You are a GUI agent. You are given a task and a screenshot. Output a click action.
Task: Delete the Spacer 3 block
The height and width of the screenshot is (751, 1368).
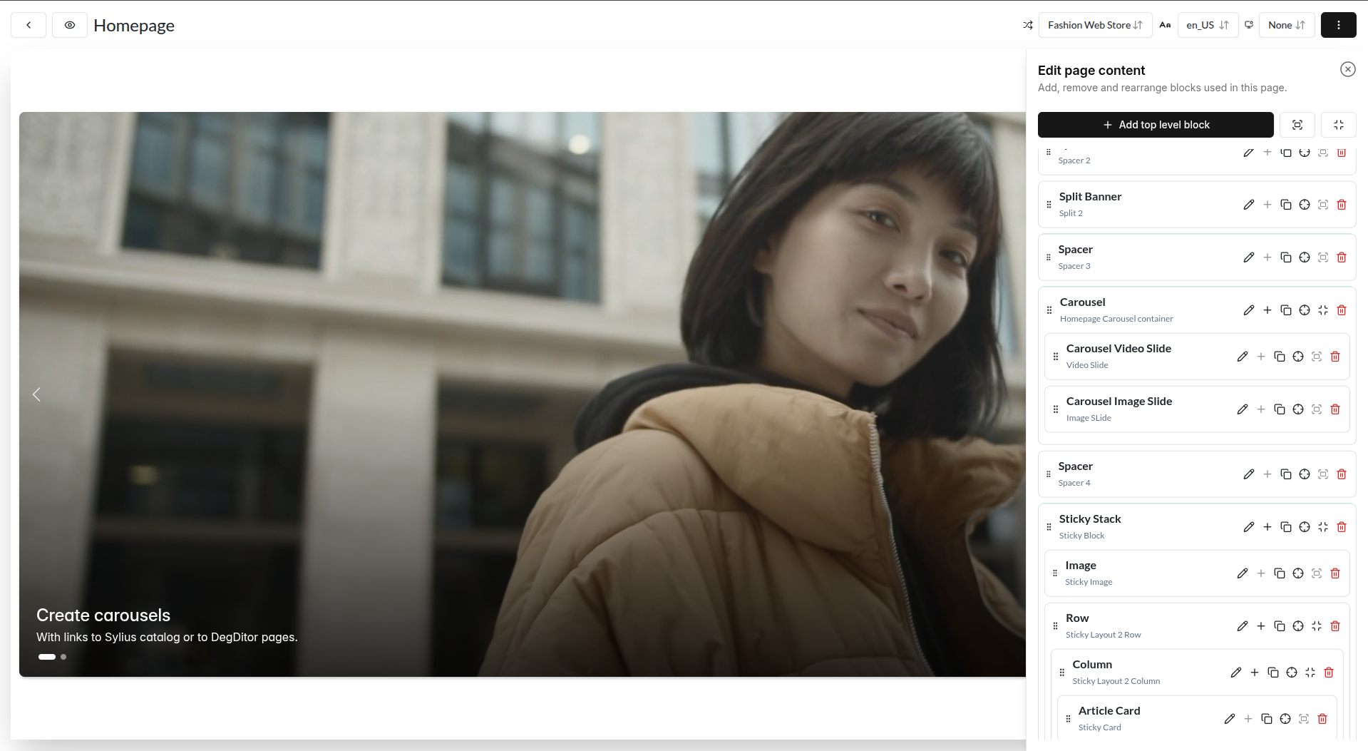(x=1342, y=257)
